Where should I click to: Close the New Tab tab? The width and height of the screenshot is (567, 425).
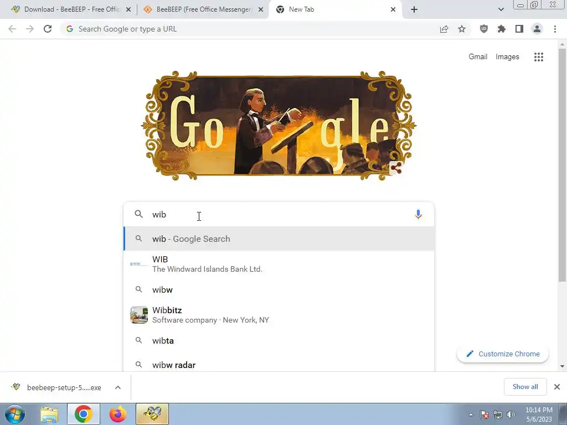[x=393, y=10]
